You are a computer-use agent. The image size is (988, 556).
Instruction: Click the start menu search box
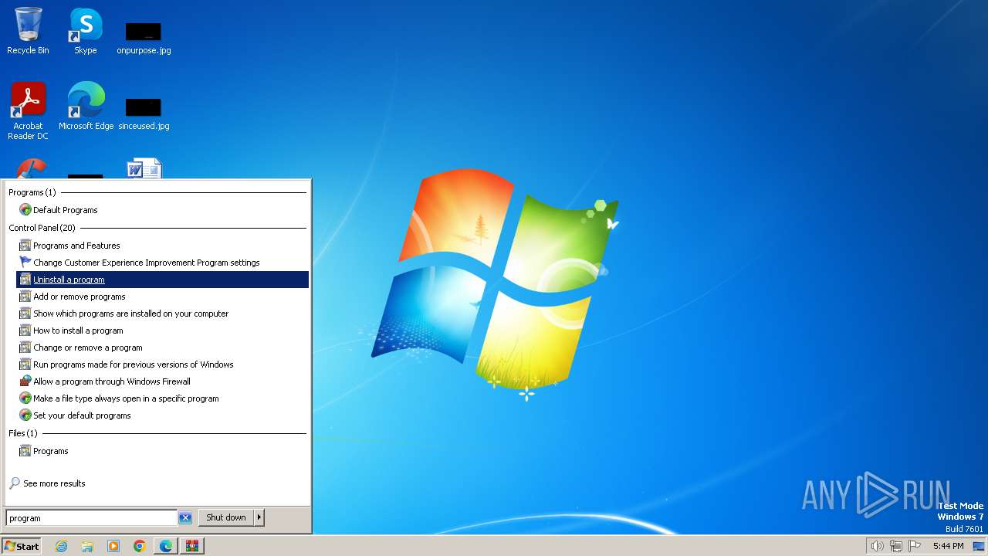pyautogui.click(x=91, y=518)
